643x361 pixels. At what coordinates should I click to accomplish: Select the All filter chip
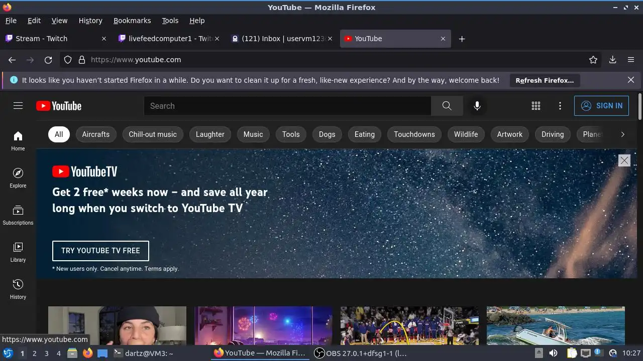click(x=59, y=134)
